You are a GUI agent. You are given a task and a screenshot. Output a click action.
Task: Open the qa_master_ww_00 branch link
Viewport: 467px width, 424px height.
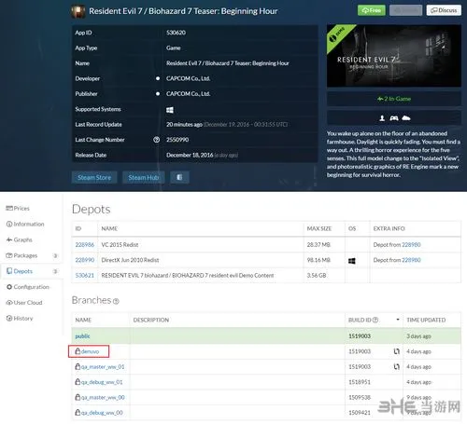pyautogui.click(x=103, y=397)
